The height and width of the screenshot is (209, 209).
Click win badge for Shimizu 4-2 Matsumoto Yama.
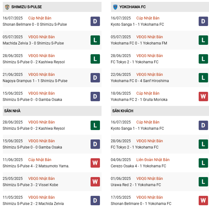click(95, 163)
